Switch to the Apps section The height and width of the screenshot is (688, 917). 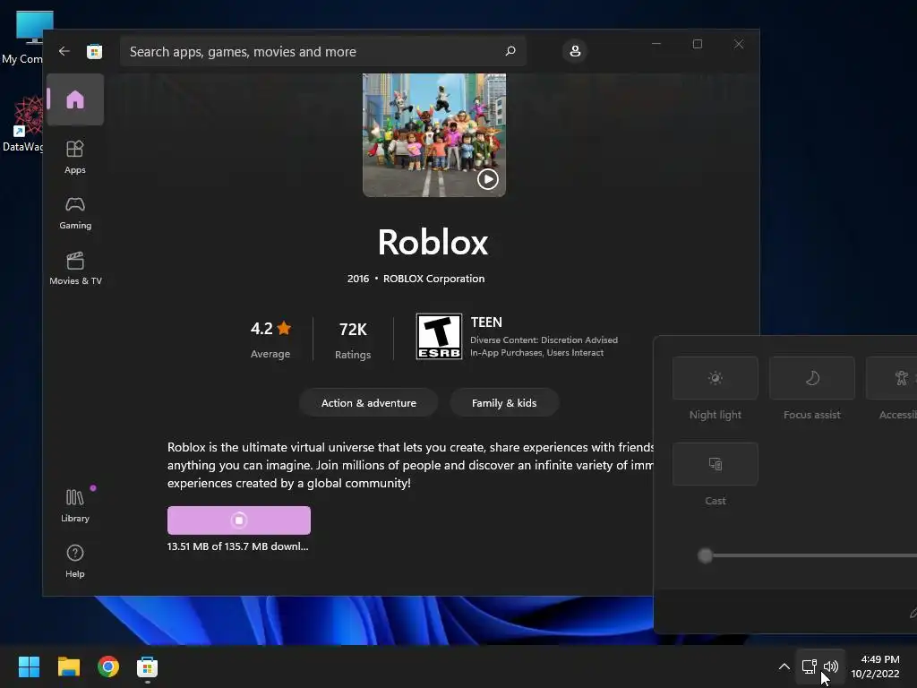[75, 157]
